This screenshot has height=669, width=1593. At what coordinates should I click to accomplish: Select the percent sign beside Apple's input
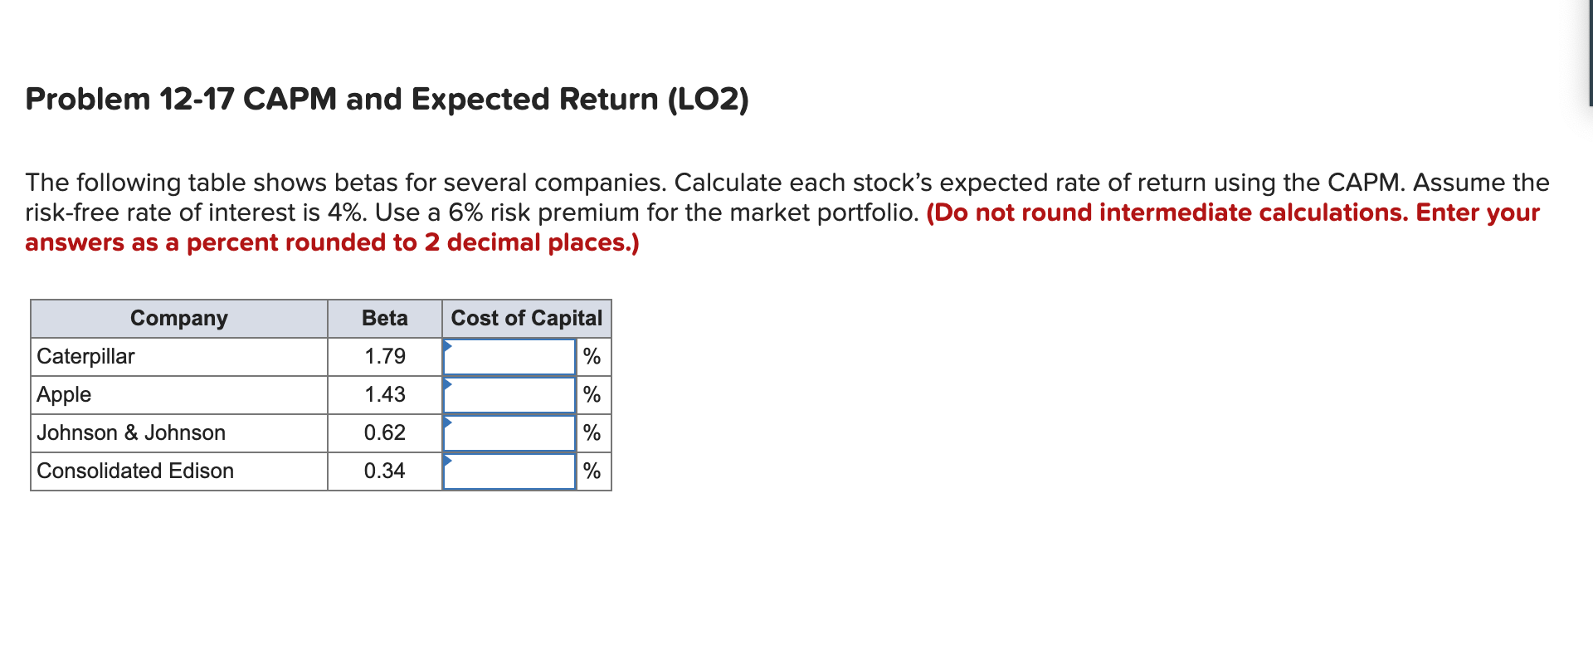[592, 394]
